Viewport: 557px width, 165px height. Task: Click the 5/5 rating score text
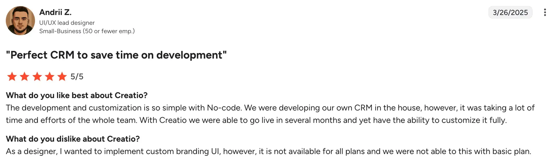(77, 77)
